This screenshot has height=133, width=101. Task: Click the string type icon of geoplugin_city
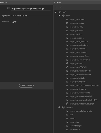(67, 34)
